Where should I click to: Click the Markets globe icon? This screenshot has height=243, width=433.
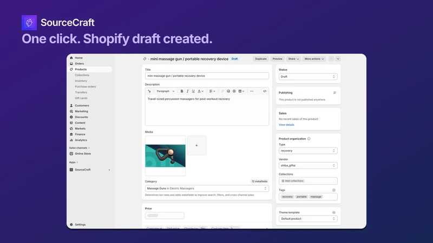71,129
